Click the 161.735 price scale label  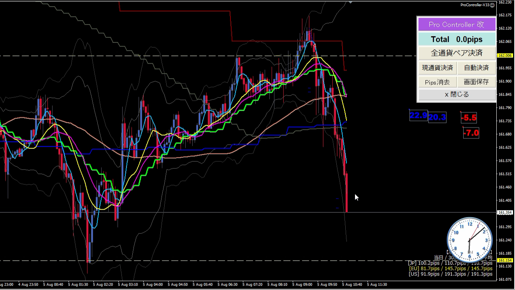click(x=505, y=121)
